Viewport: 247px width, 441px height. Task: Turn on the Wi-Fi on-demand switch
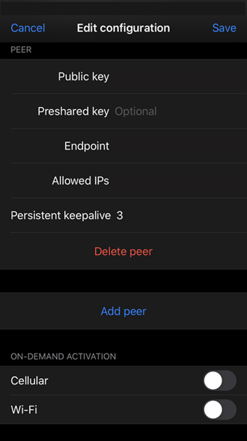(x=220, y=409)
